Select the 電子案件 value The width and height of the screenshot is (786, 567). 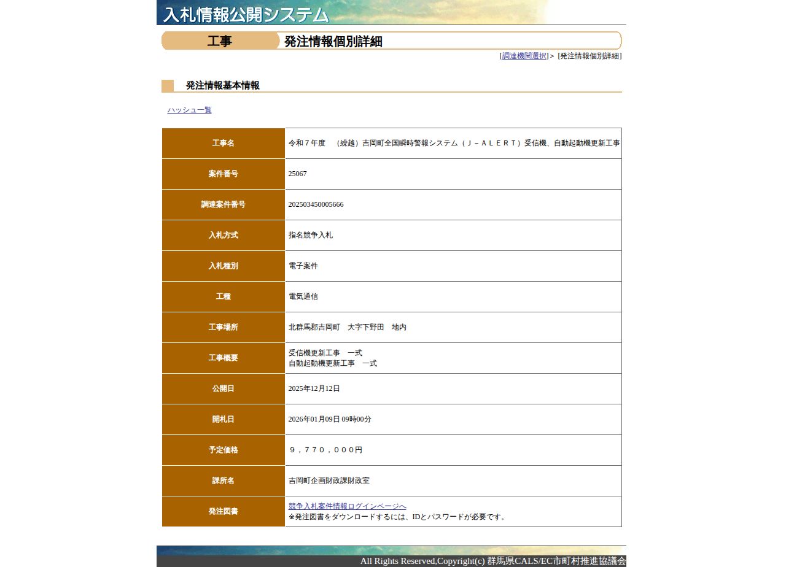(303, 266)
